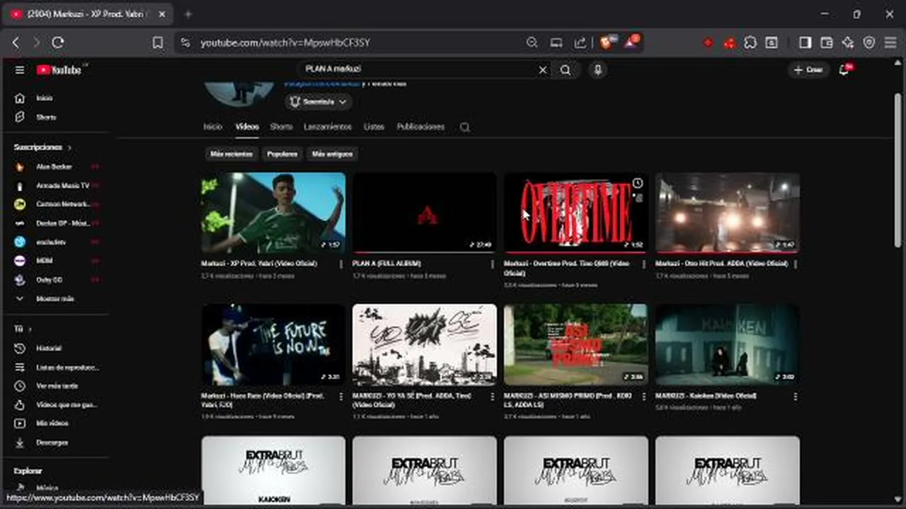Expand the Tú section chevron

click(x=30, y=329)
